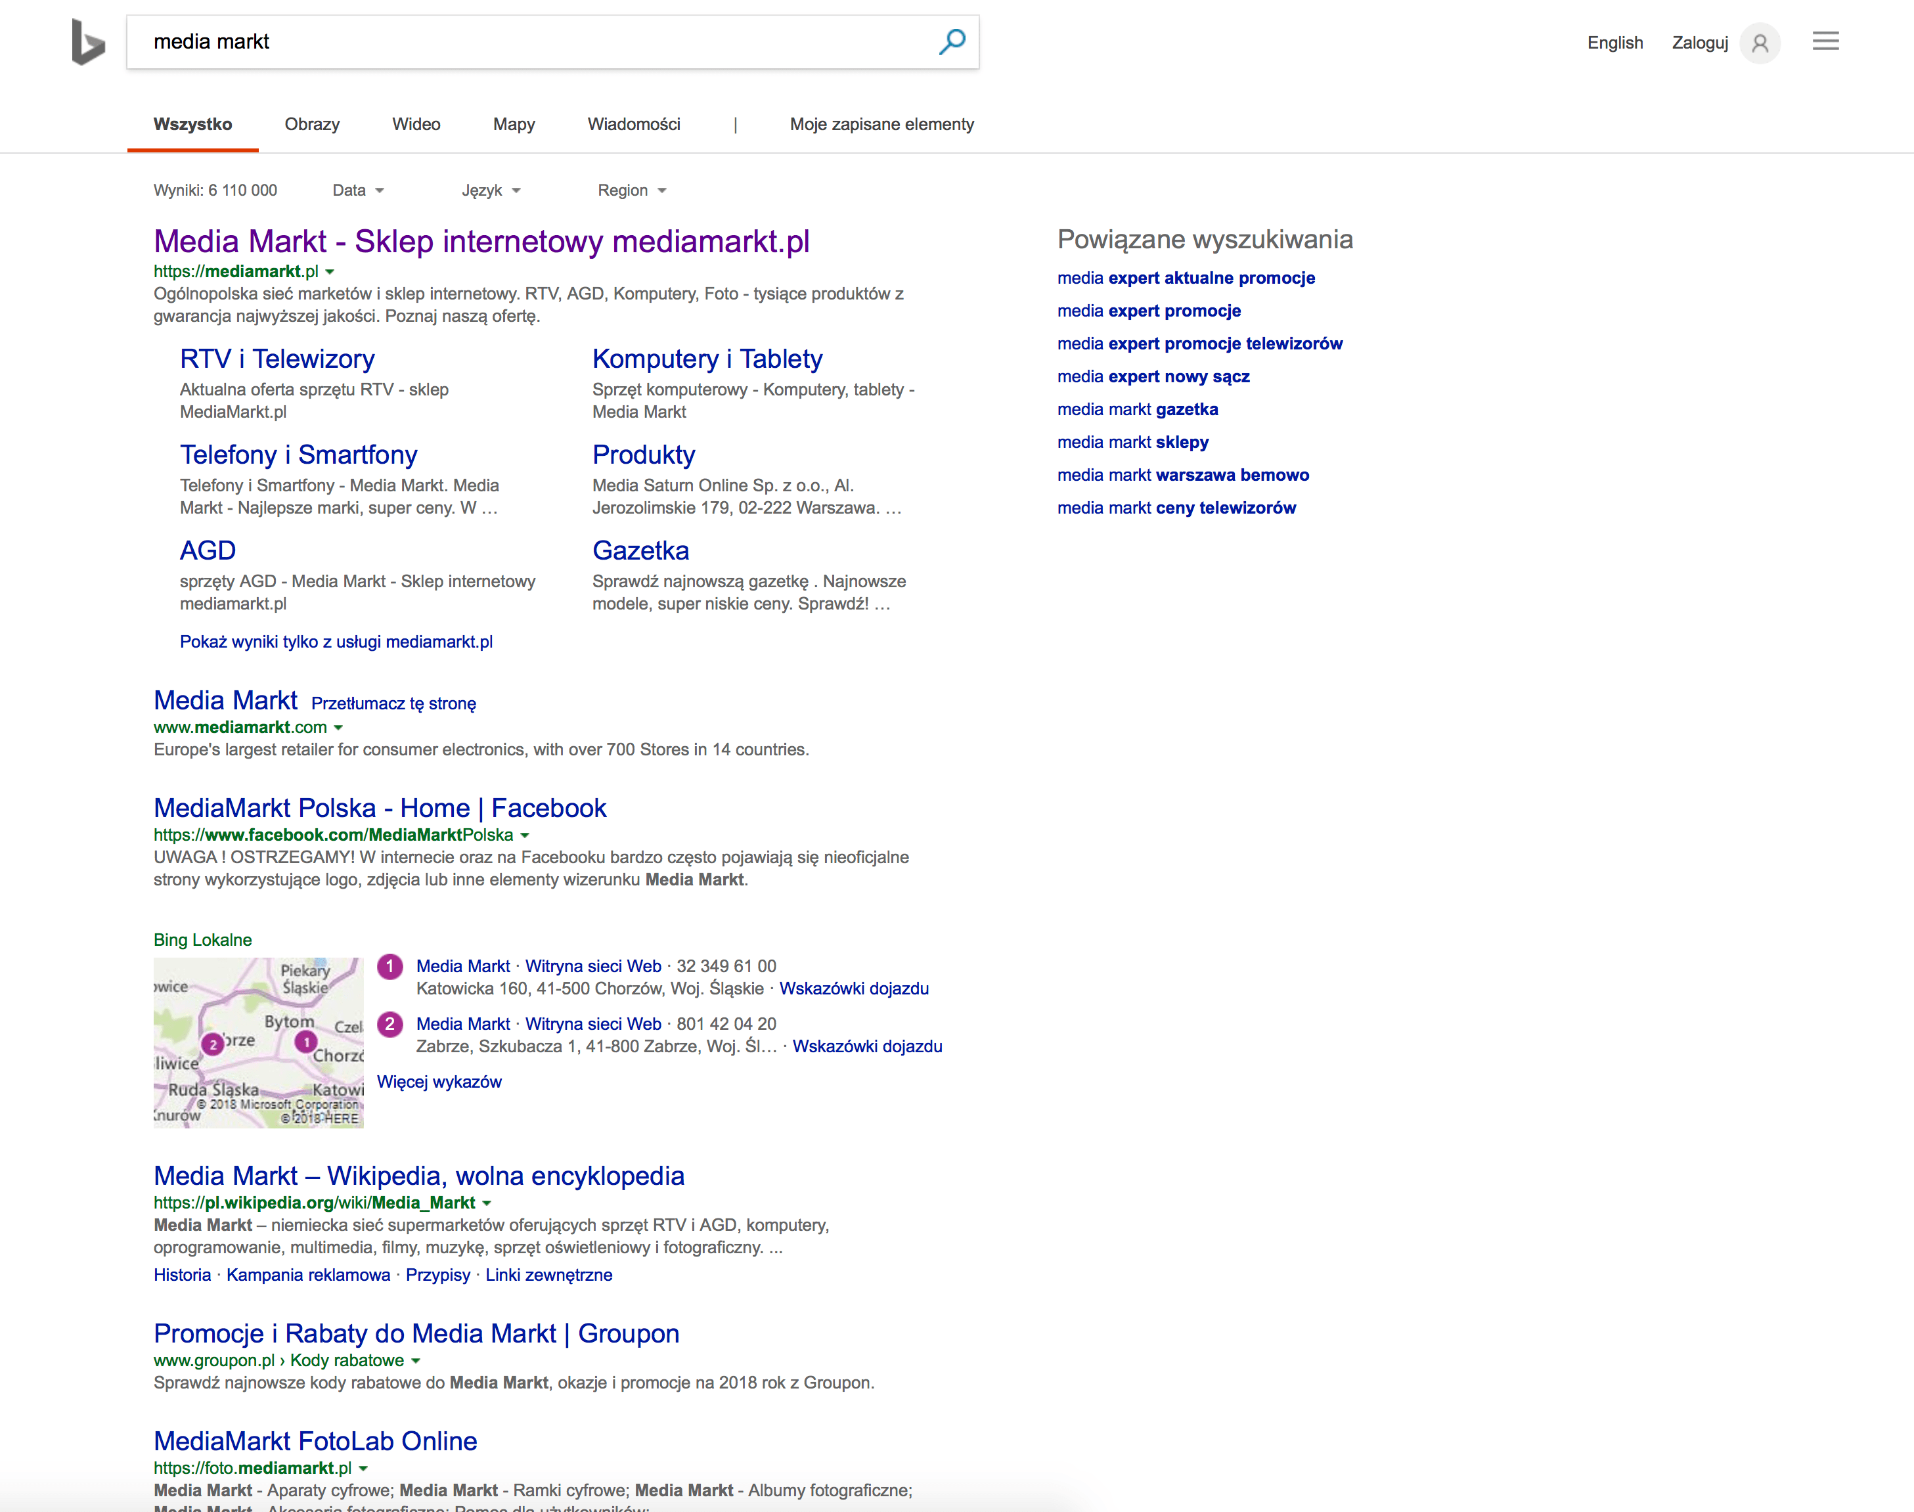Viewport: 1914px width, 1512px height.
Task: Search related media expert promocje
Action: [1149, 311]
